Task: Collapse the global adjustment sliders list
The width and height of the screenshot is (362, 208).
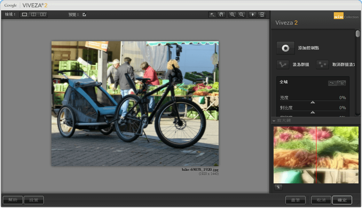Action: [x=332, y=83]
